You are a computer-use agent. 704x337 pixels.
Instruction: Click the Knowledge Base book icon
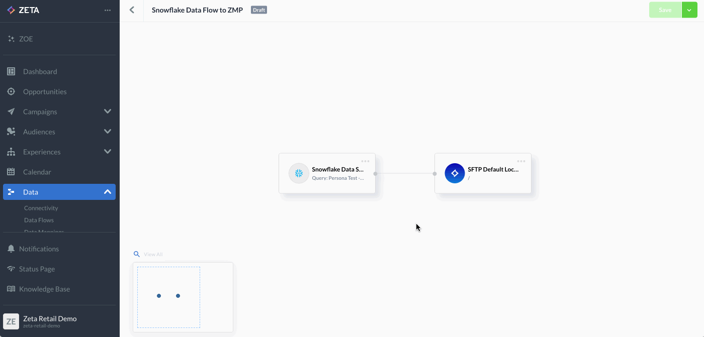[11, 289]
